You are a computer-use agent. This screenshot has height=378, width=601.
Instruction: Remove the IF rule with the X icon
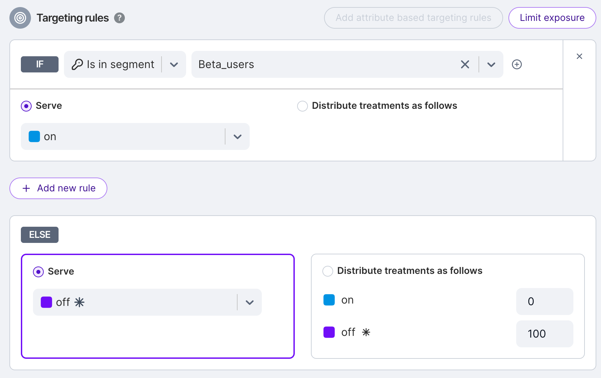tap(579, 56)
